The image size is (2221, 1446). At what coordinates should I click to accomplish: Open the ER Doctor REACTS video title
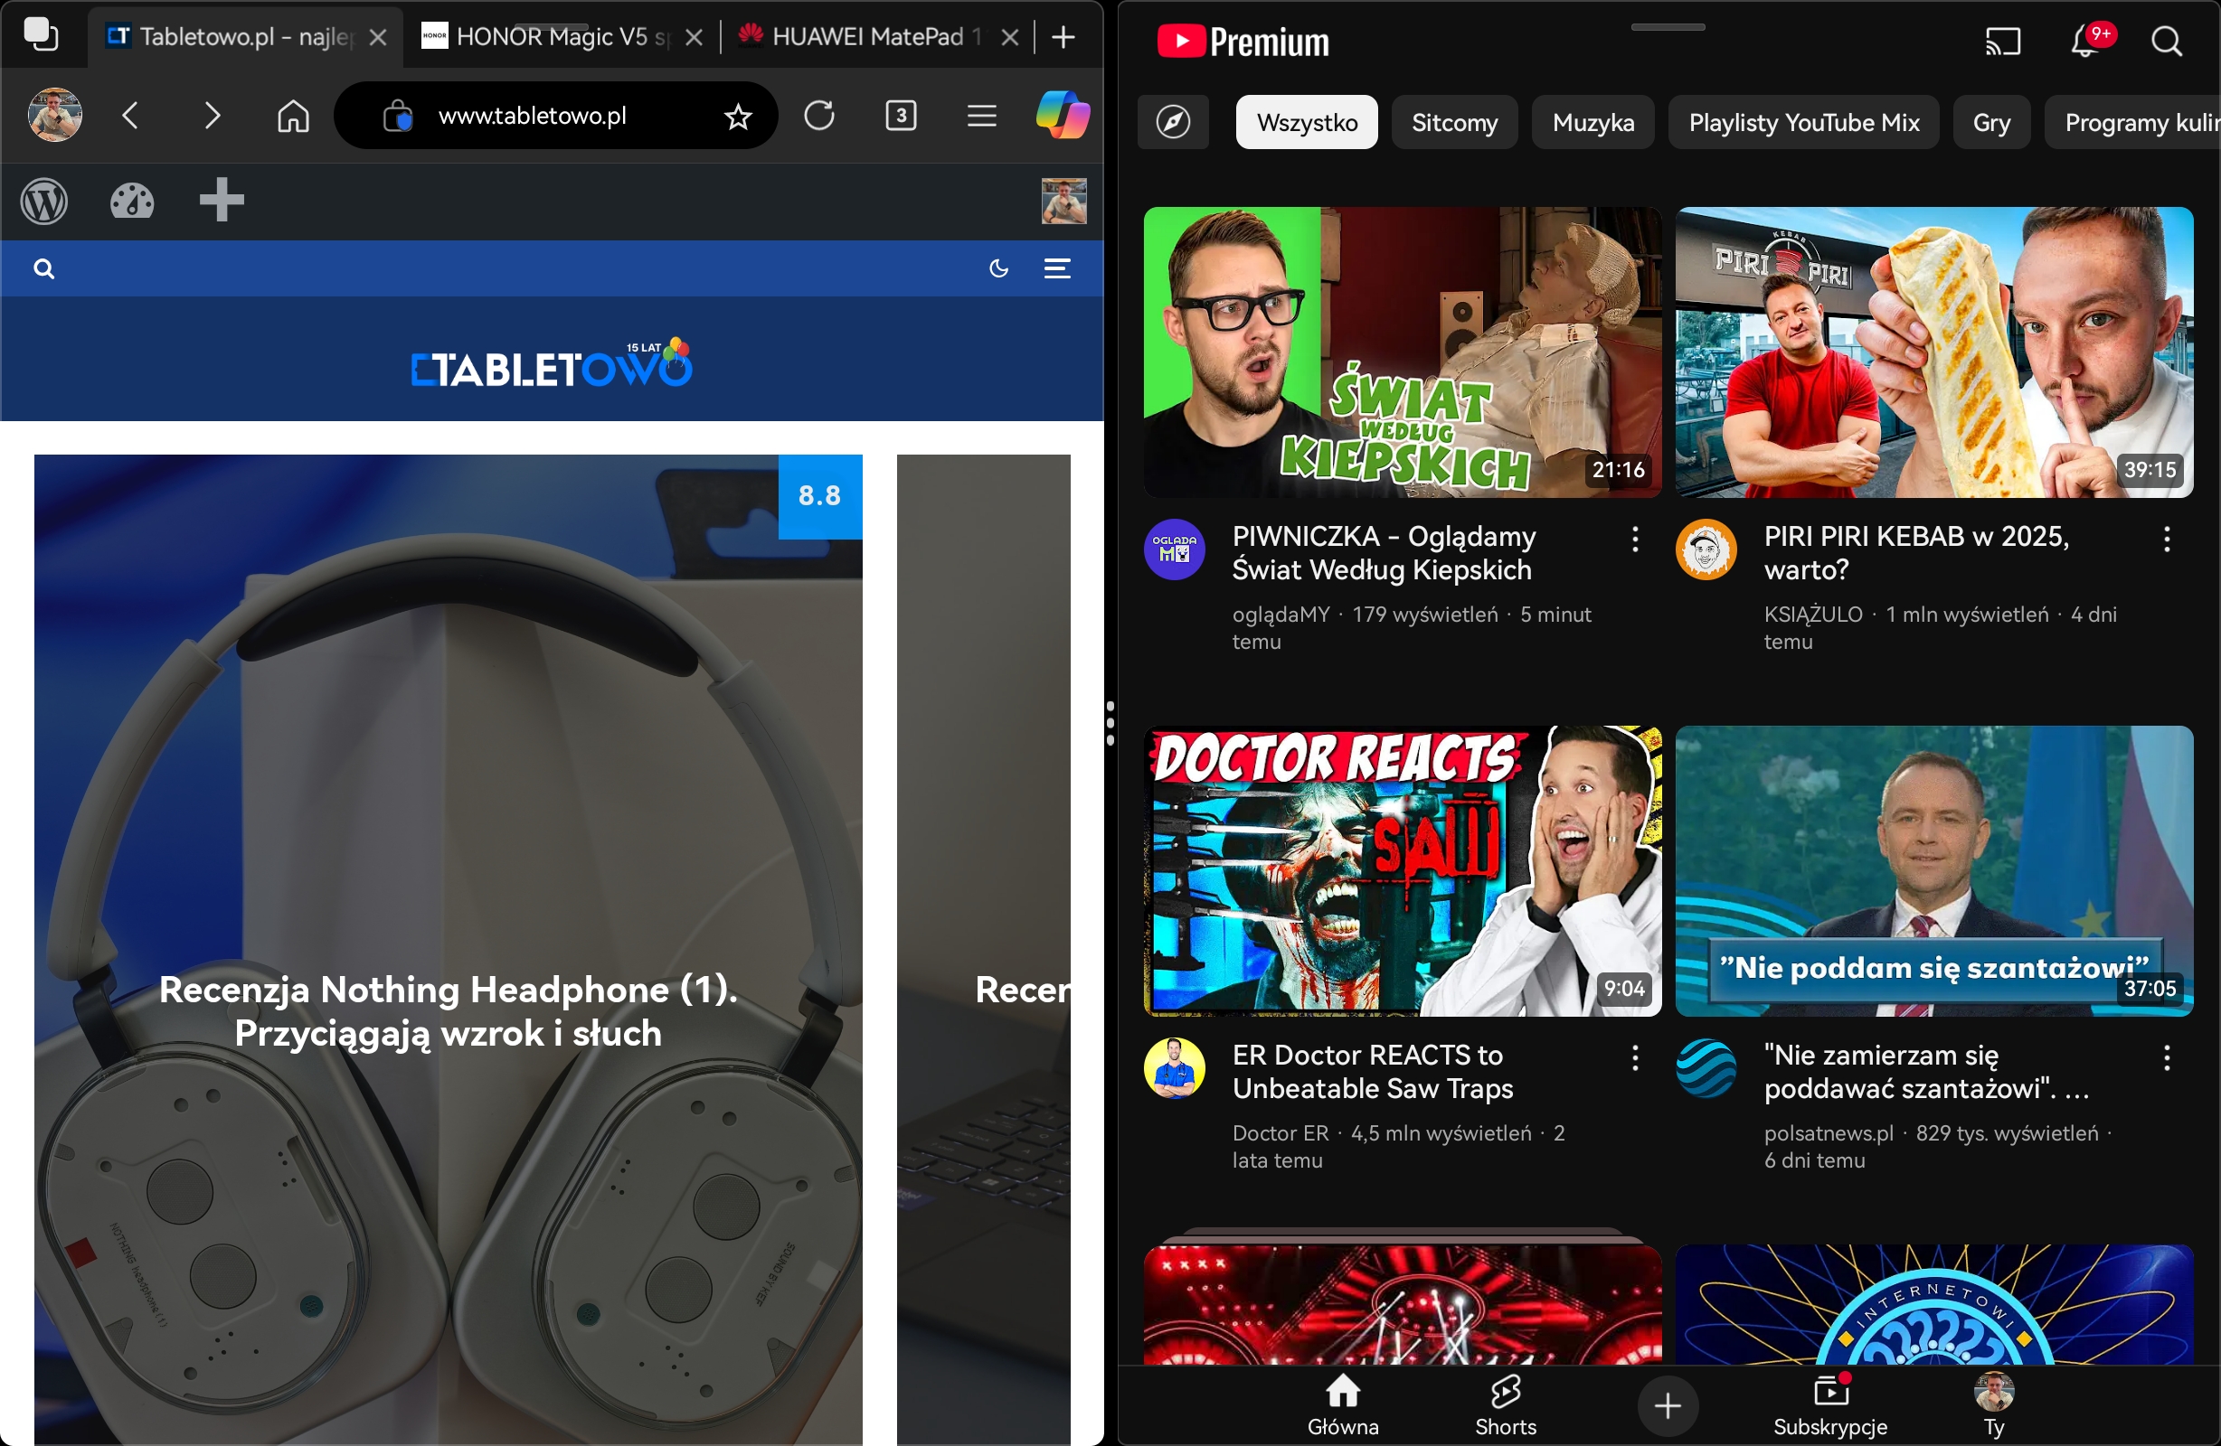coord(1373,1072)
